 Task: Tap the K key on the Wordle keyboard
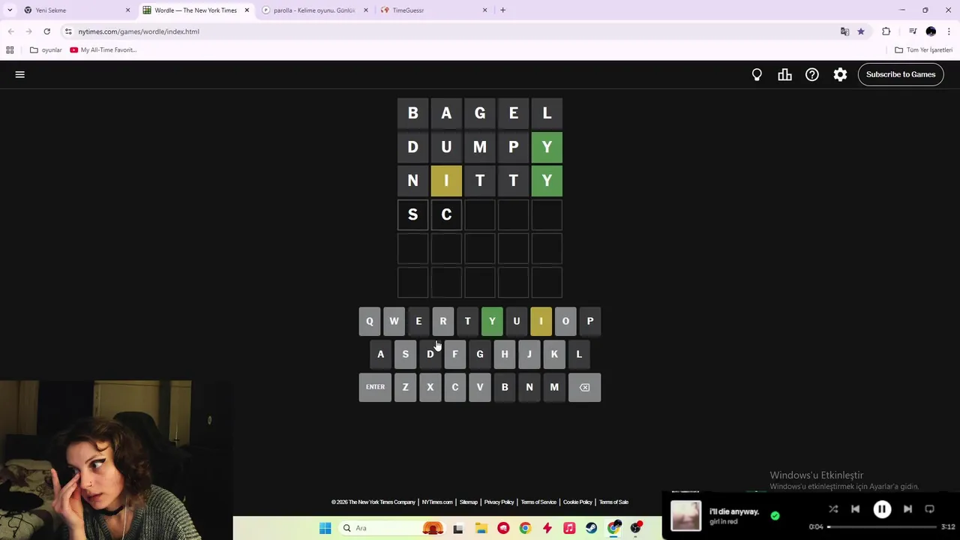[554, 354]
